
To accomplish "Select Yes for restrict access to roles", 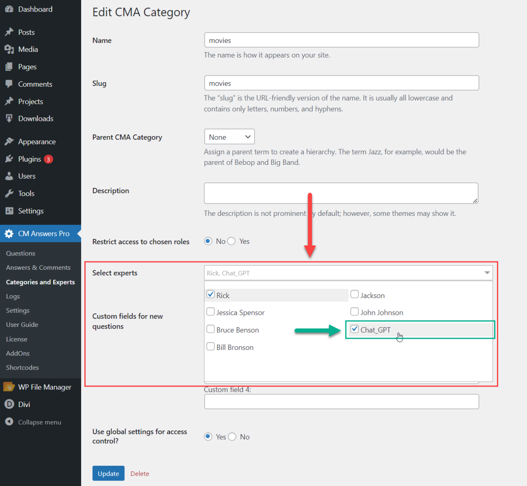I will point(231,241).
